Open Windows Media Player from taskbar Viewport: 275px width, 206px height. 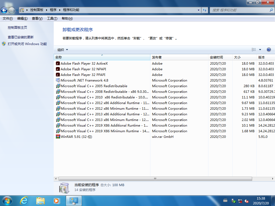(57, 201)
